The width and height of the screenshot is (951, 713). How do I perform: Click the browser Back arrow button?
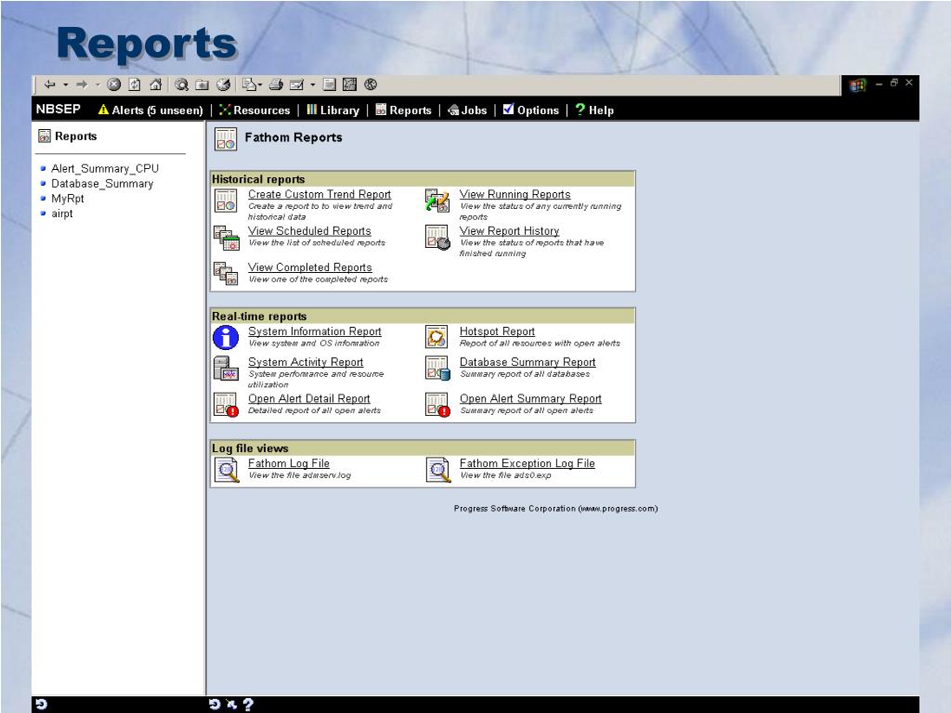(x=50, y=84)
